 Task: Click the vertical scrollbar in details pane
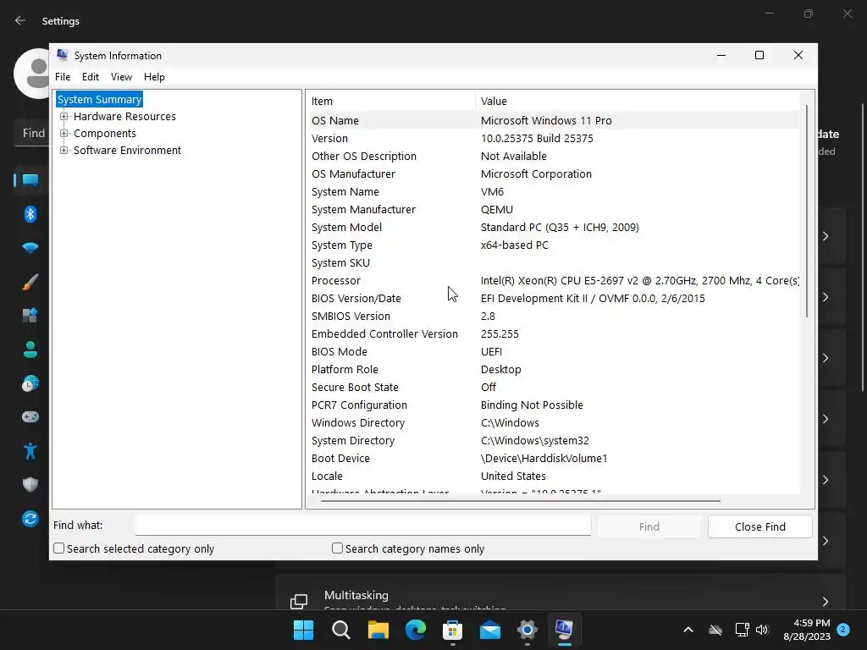[x=807, y=211]
